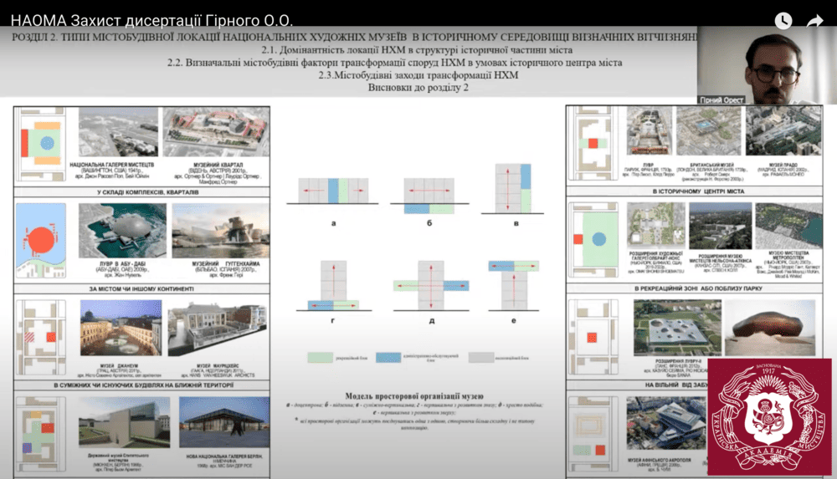Click the heading РОЗДІЛ 2. ТИПИ МІСТОБУДІВНОЇ ЛОКАЦІЇ
Image resolution: width=837 pixels, height=479 pixels.
click(x=355, y=38)
